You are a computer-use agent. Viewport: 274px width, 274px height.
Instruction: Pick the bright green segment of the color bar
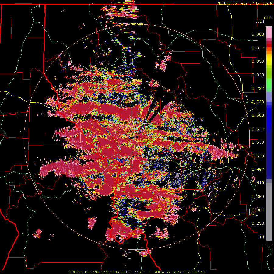point(269,83)
